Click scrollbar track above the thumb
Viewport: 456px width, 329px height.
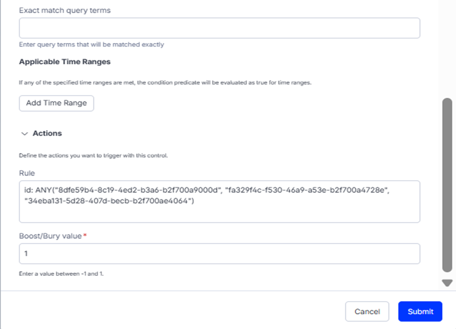click(447, 51)
